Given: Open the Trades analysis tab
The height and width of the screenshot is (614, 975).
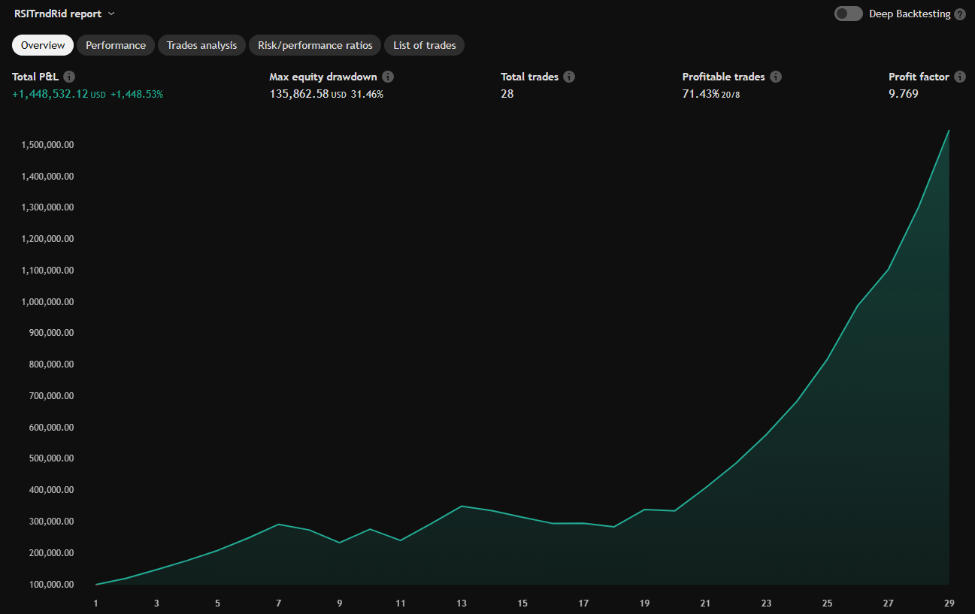Looking at the screenshot, I should pyautogui.click(x=201, y=45).
